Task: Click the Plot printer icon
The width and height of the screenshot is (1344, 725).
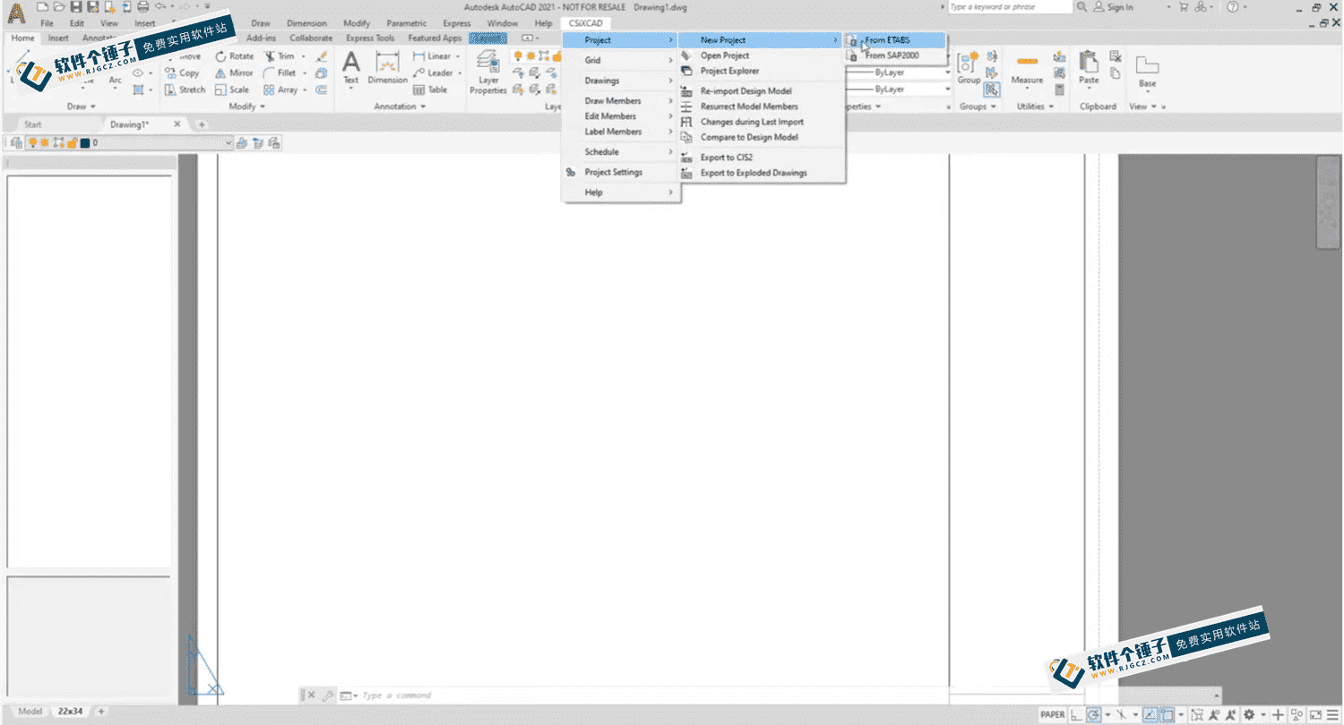Action: click(142, 7)
